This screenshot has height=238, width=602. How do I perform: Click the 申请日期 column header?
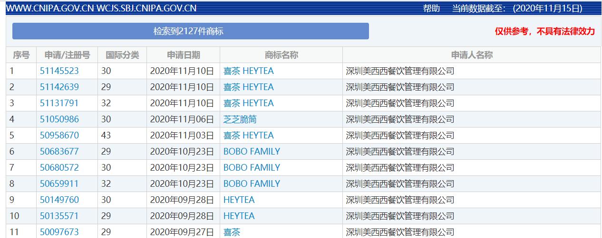(x=183, y=55)
